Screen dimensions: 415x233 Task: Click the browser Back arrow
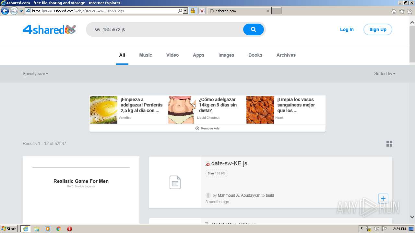coord(5,11)
